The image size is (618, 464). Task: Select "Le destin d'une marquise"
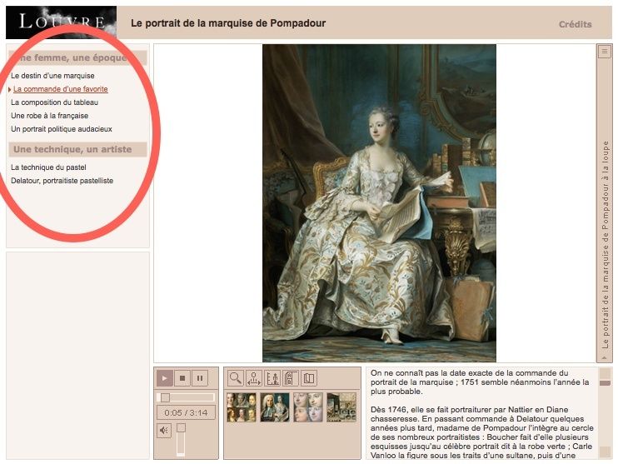point(52,76)
